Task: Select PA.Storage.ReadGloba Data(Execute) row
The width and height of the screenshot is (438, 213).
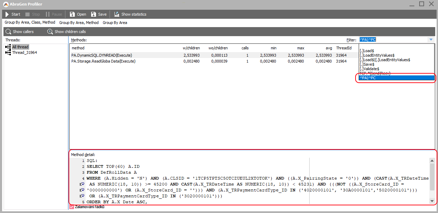Action: 103,61
